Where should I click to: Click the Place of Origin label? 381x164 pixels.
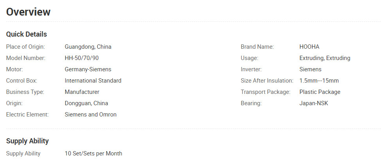[x=25, y=47]
